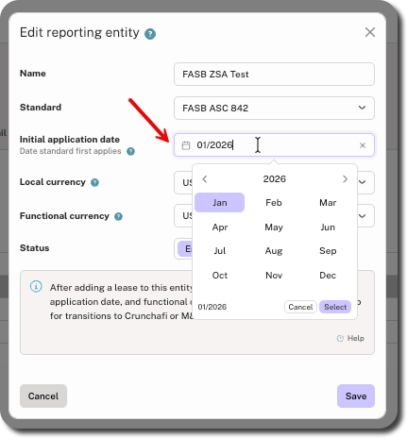407x438 pixels.
Task: Select Jun in the month picker
Action: pos(328,227)
